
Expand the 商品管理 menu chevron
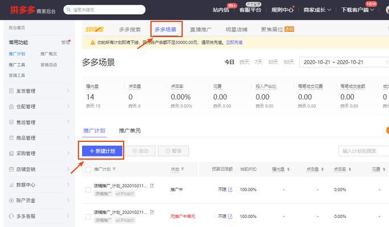point(68,138)
